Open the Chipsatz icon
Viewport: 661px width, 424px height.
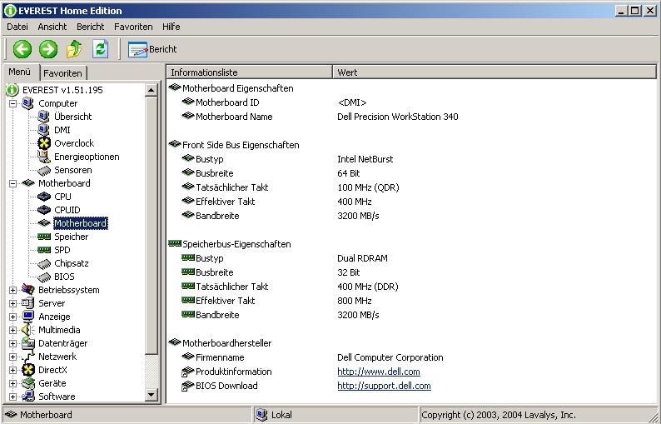pos(44,264)
